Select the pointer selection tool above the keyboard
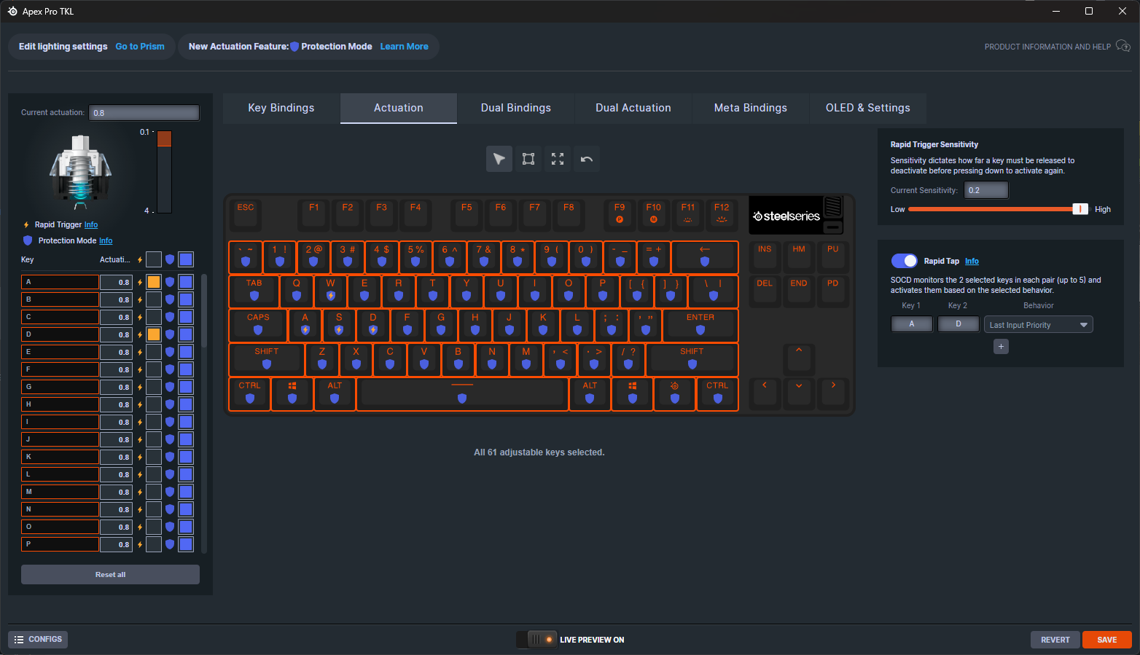 click(499, 159)
